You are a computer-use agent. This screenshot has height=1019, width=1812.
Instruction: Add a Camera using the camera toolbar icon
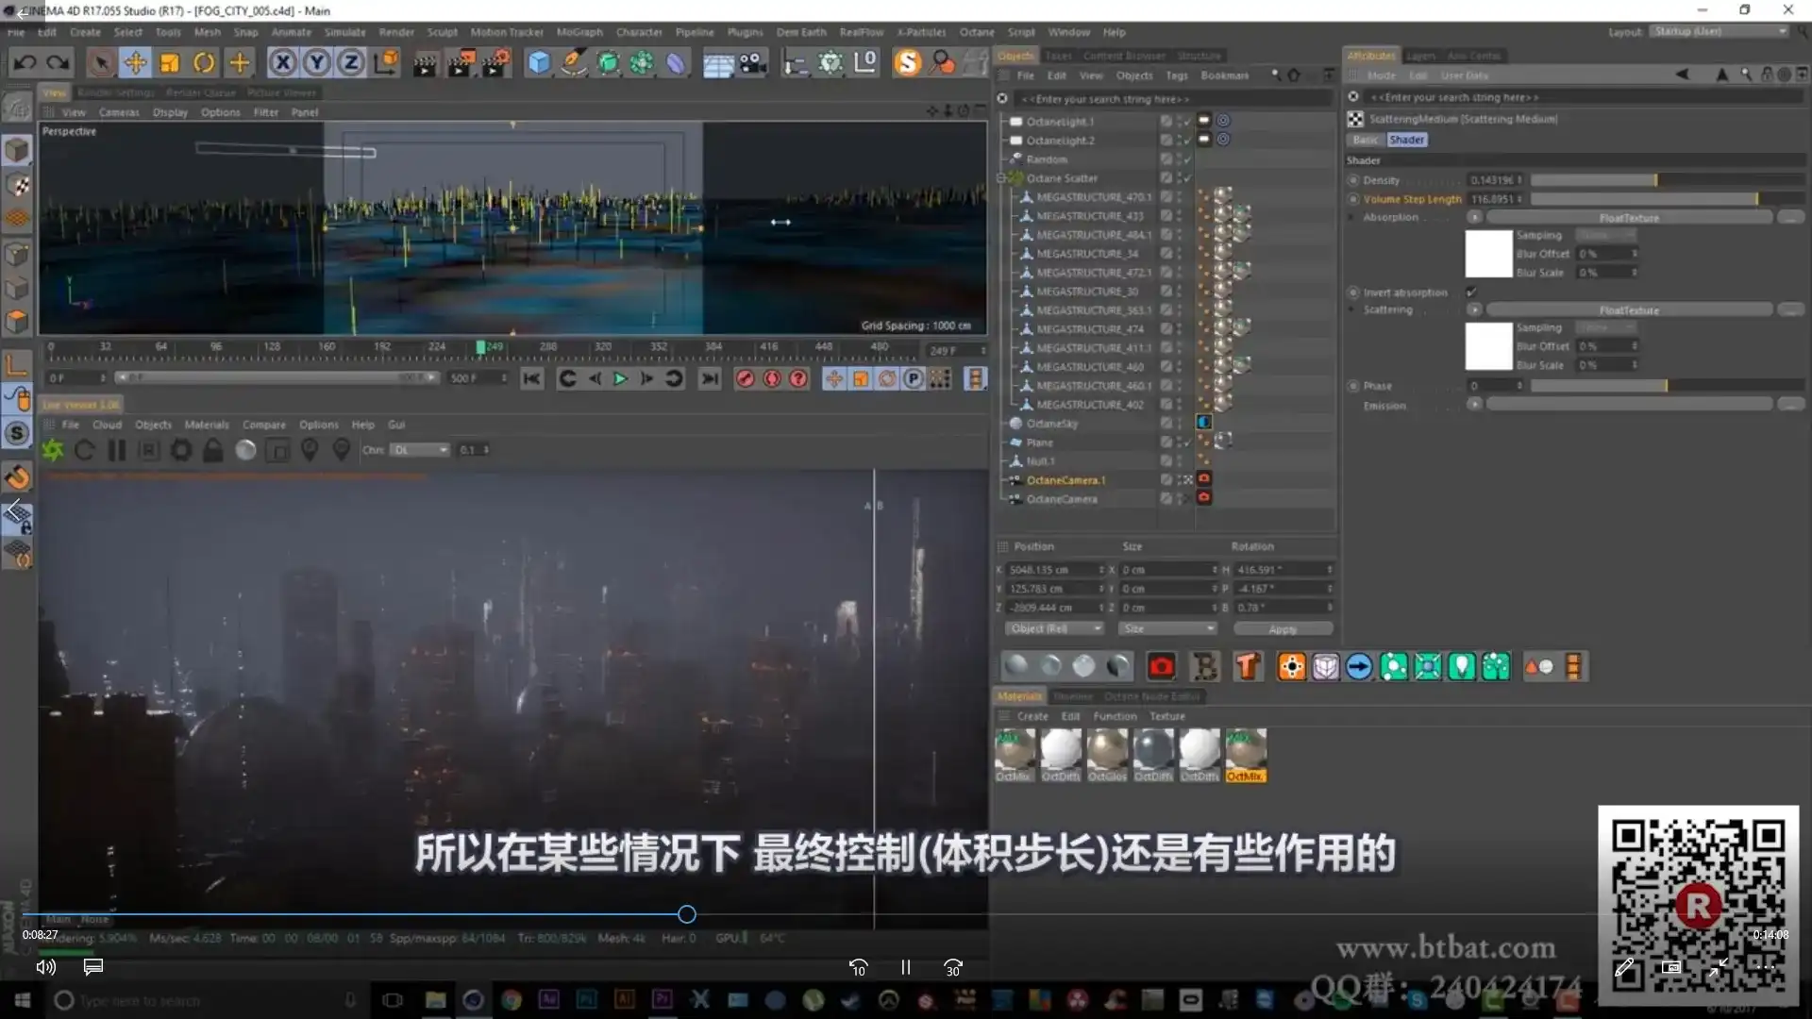(x=752, y=62)
